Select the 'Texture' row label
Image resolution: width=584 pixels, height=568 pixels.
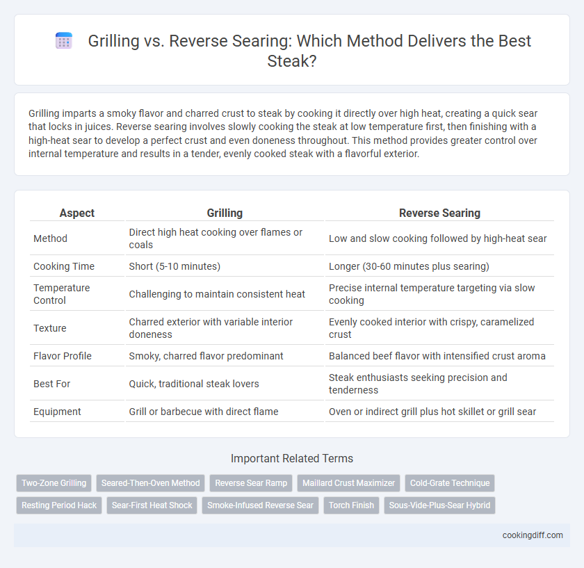(x=50, y=328)
